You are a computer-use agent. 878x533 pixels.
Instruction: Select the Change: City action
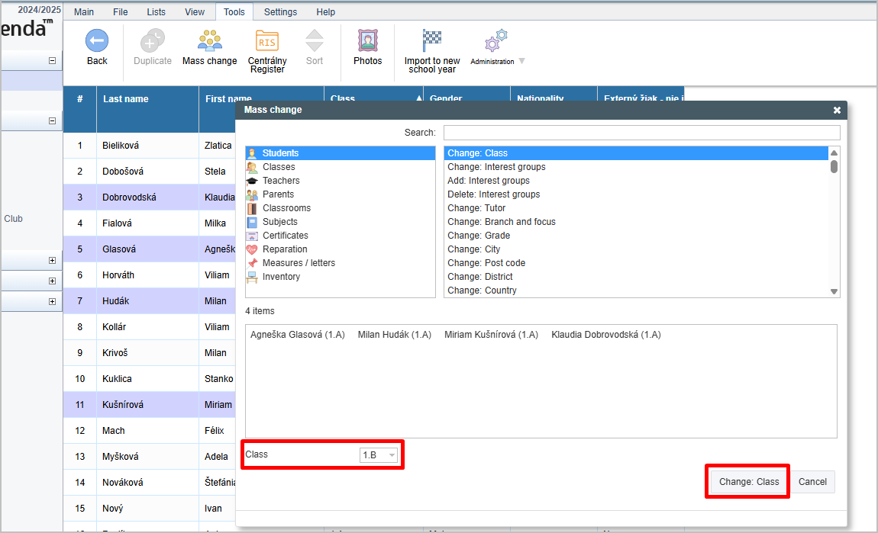(636, 249)
